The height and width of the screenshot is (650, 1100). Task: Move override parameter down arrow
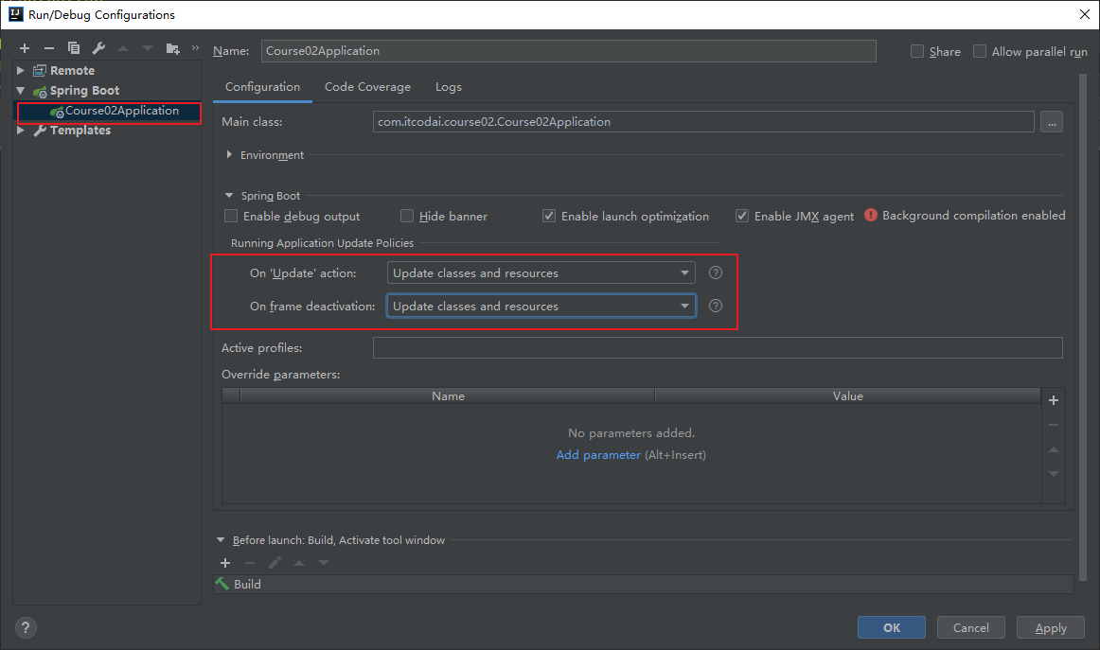(x=1054, y=474)
